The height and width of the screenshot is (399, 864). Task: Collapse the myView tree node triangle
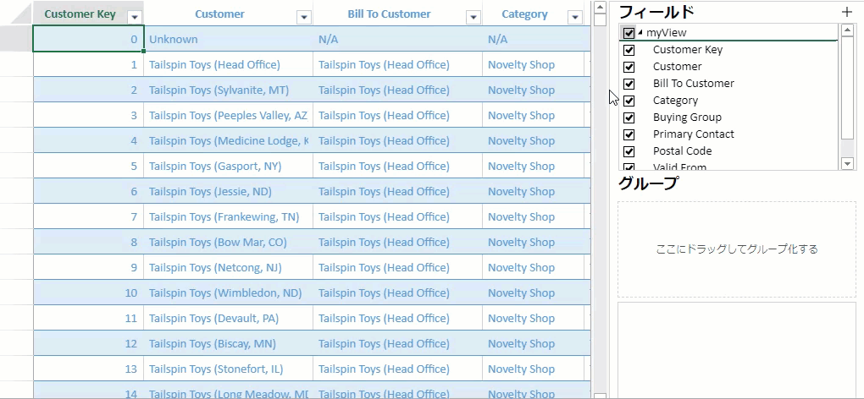pos(640,33)
